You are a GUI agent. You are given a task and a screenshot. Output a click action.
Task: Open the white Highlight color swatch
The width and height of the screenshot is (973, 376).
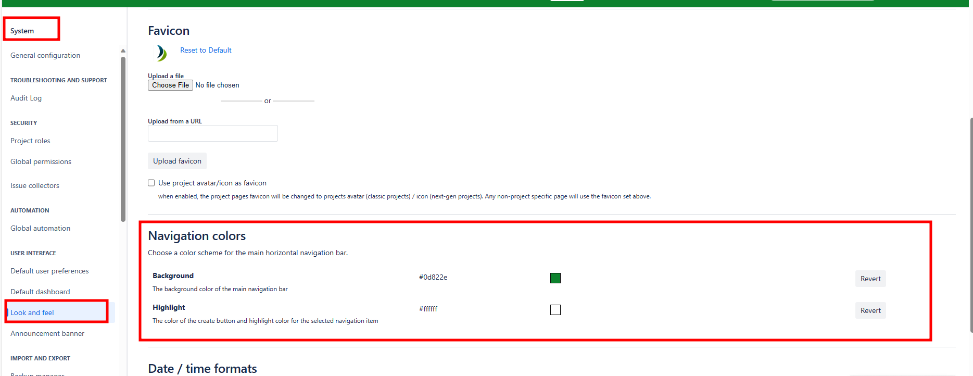[x=555, y=310]
